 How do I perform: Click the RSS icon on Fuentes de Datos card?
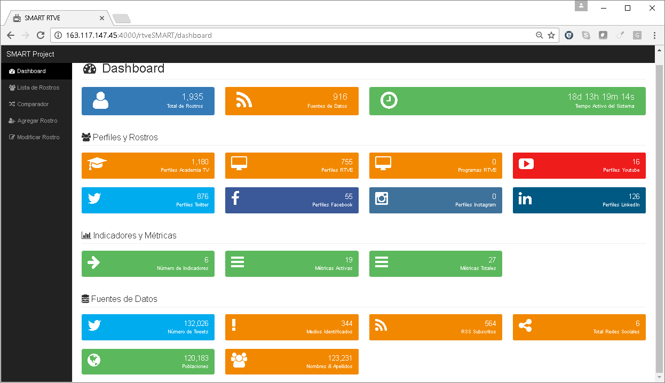coord(244,100)
